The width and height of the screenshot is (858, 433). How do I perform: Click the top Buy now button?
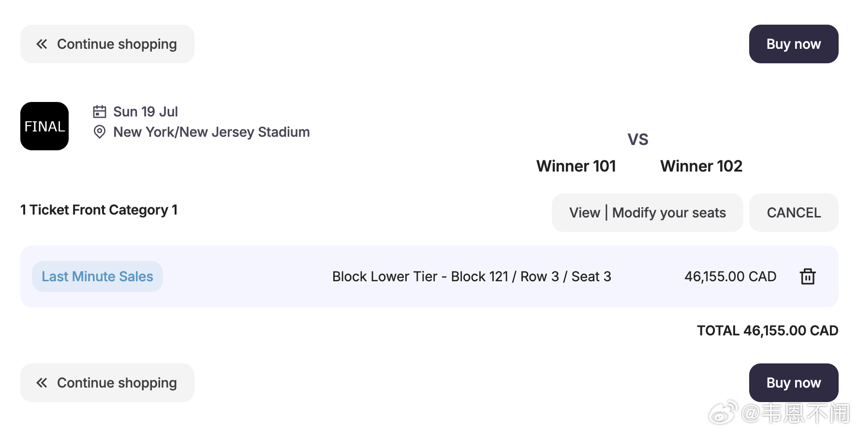(x=793, y=44)
